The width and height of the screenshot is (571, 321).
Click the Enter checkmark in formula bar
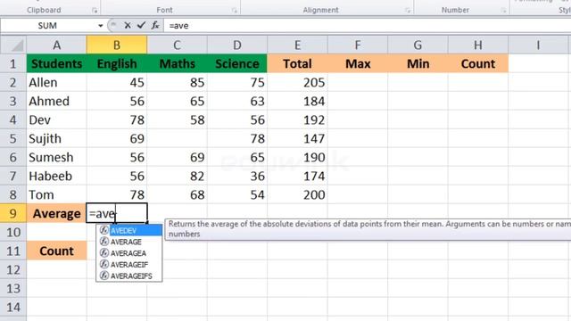point(141,26)
